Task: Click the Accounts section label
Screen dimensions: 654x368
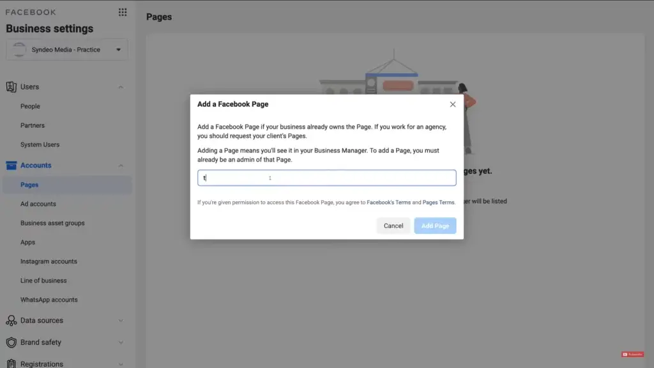Action: (x=36, y=165)
